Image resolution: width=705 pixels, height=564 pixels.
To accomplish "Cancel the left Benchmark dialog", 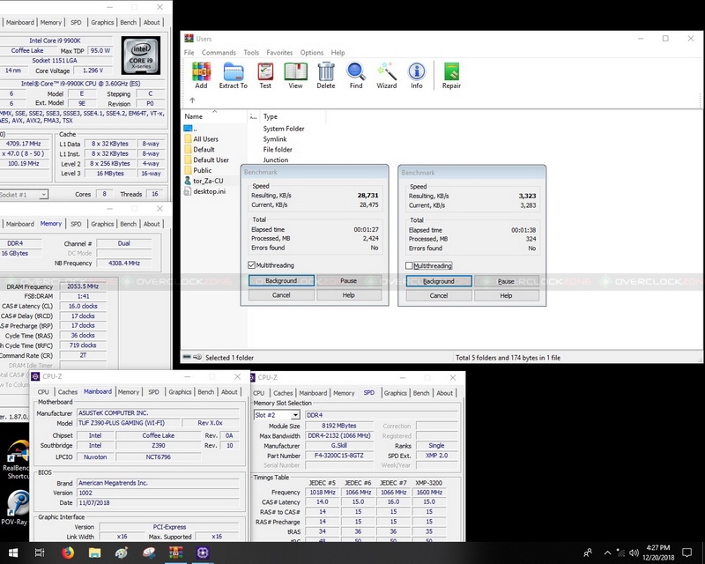I will 281,295.
